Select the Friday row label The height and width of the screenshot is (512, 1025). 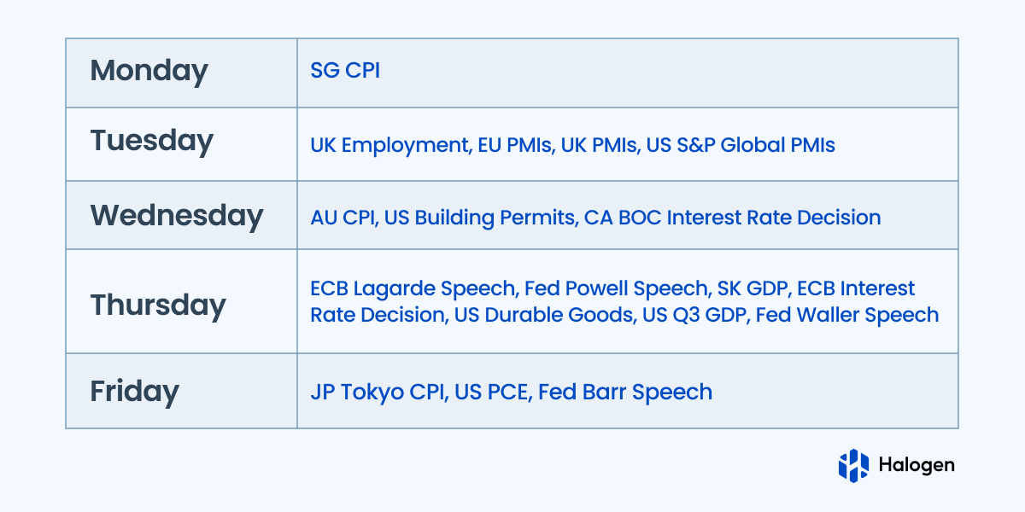point(135,392)
